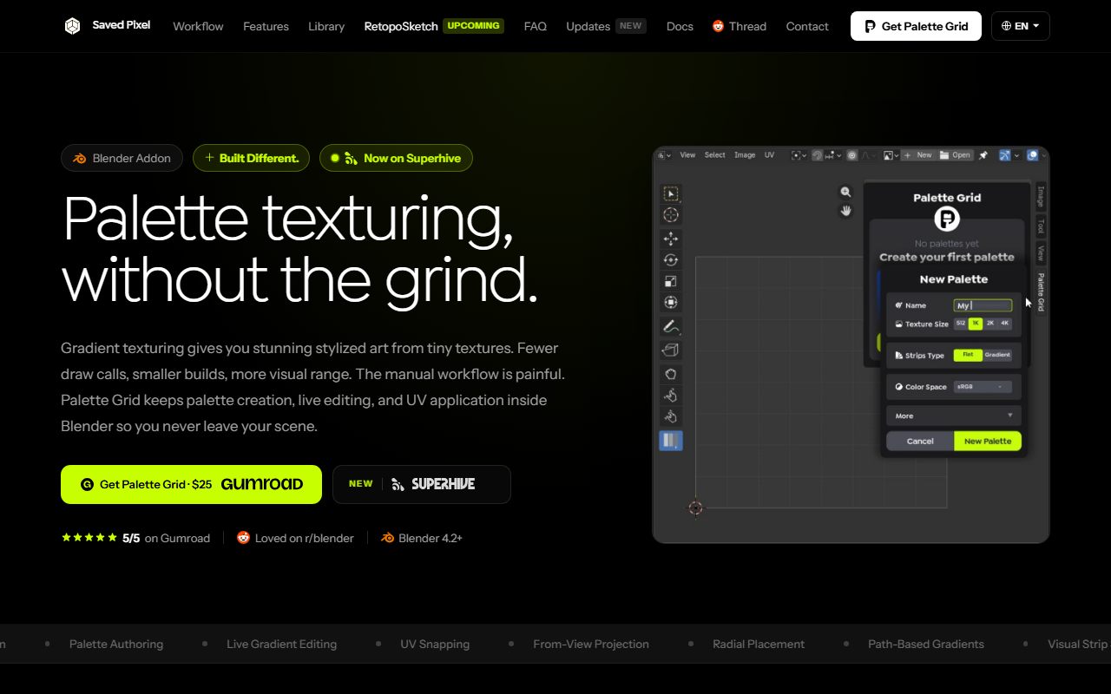Click Cancel in New Palette dialog
Screen dimensions: 1111x694
coord(920,441)
